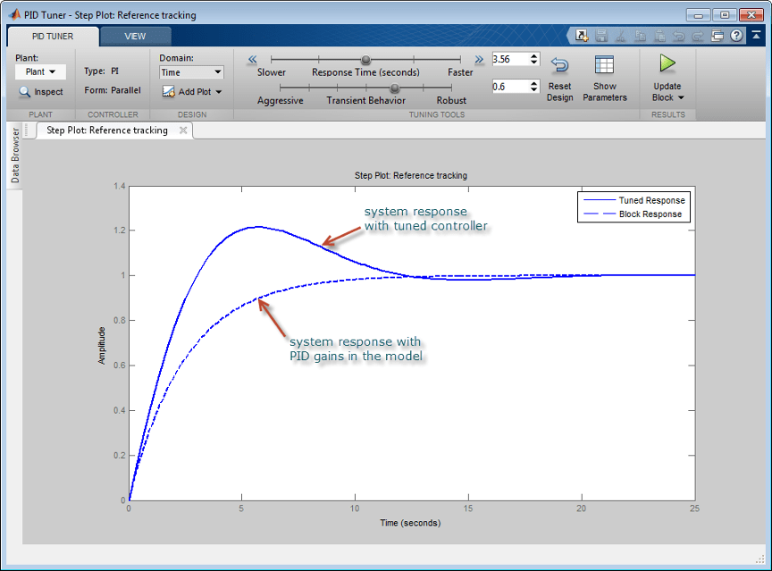Click the switch windows icon
This screenshot has height=571, width=772.
click(717, 36)
